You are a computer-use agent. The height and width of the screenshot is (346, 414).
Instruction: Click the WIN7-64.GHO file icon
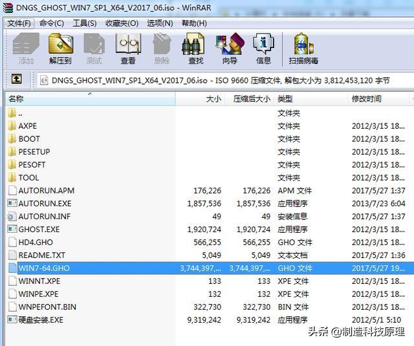[12, 268]
